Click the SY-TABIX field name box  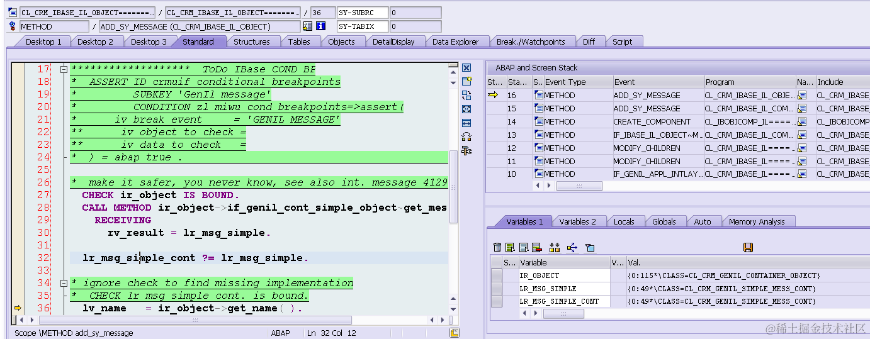click(363, 26)
